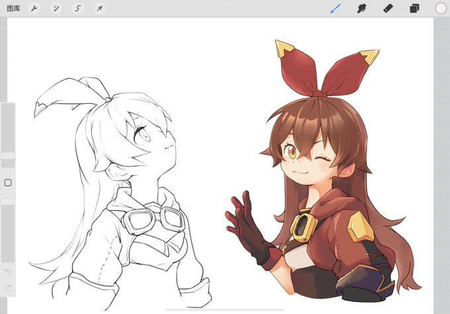The width and height of the screenshot is (450, 314).
Task: Tap the line-art sketch on canvas
Action: [x=120, y=194]
